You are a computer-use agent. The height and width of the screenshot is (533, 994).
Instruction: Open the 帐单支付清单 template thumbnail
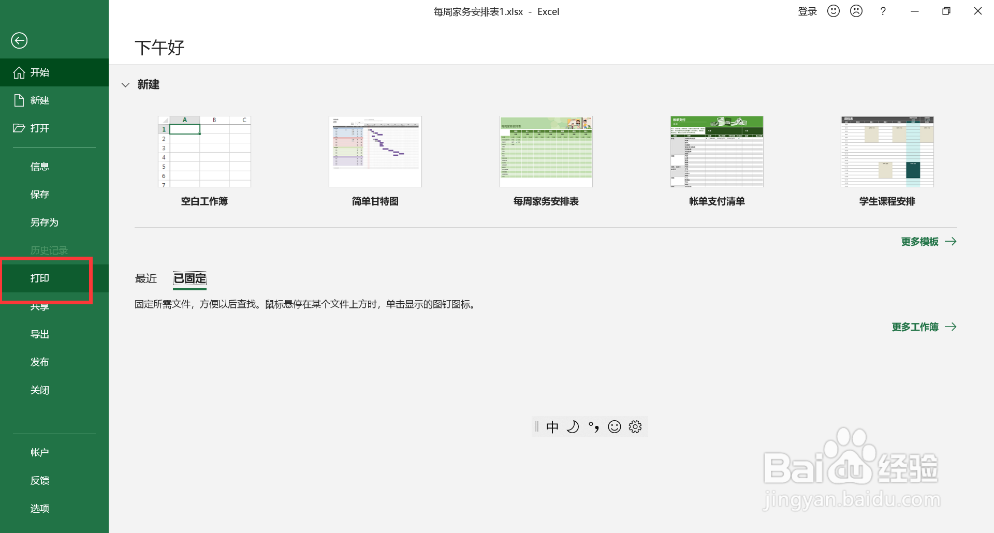pos(717,152)
